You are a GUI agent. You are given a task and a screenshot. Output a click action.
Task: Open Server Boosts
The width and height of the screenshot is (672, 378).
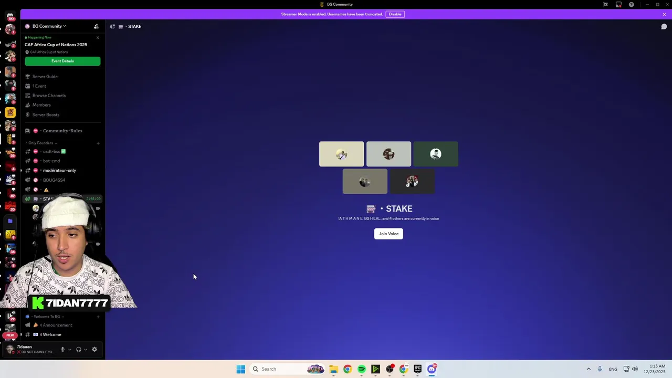(x=62, y=114)
